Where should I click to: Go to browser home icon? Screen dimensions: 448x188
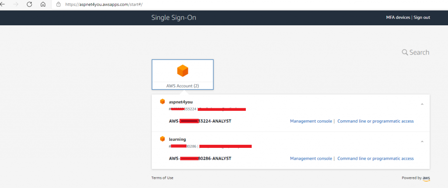pos(43,4)
